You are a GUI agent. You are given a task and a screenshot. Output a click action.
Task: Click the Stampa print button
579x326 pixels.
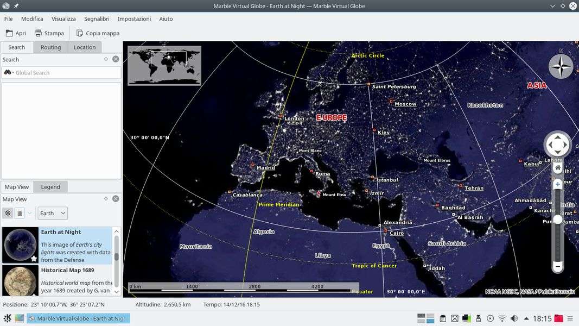click(49, 33)
